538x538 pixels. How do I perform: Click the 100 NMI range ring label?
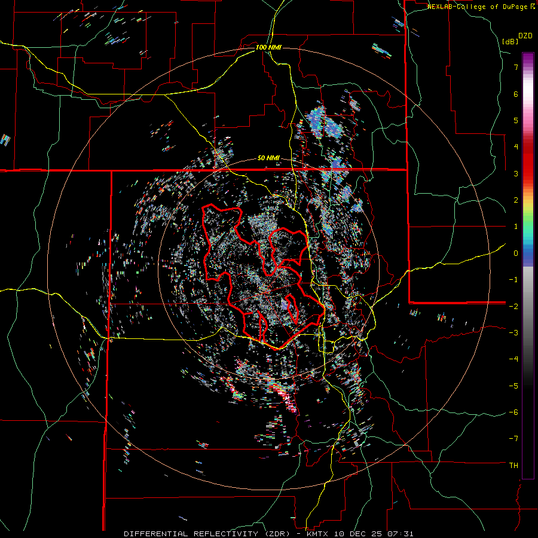pos(268,47)
